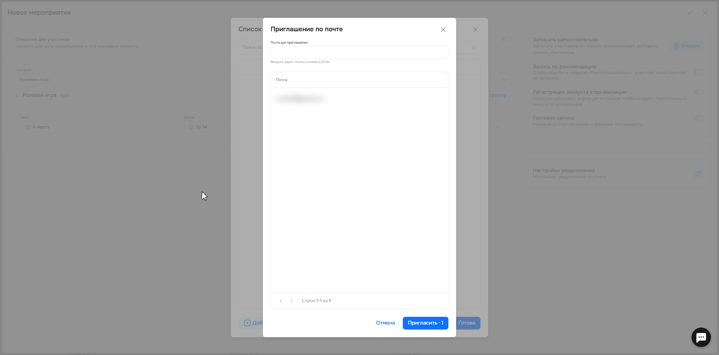Click the checkmark to confirm new event
The height and width of the screenshot is (355, 719).
pos(690,13)
